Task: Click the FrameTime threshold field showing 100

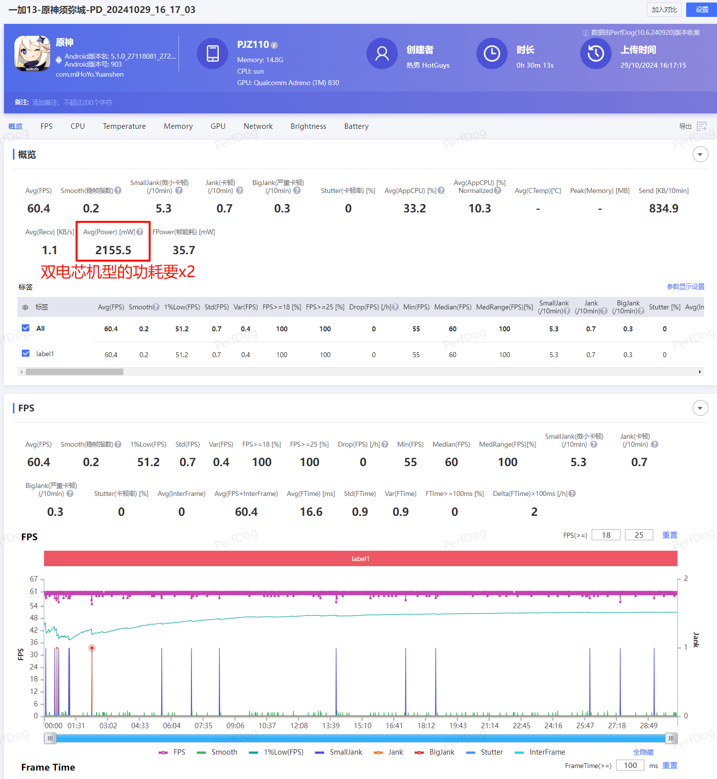Action: (x=630, y=766)
